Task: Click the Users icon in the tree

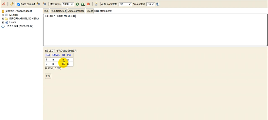Action: coord(7,22)
